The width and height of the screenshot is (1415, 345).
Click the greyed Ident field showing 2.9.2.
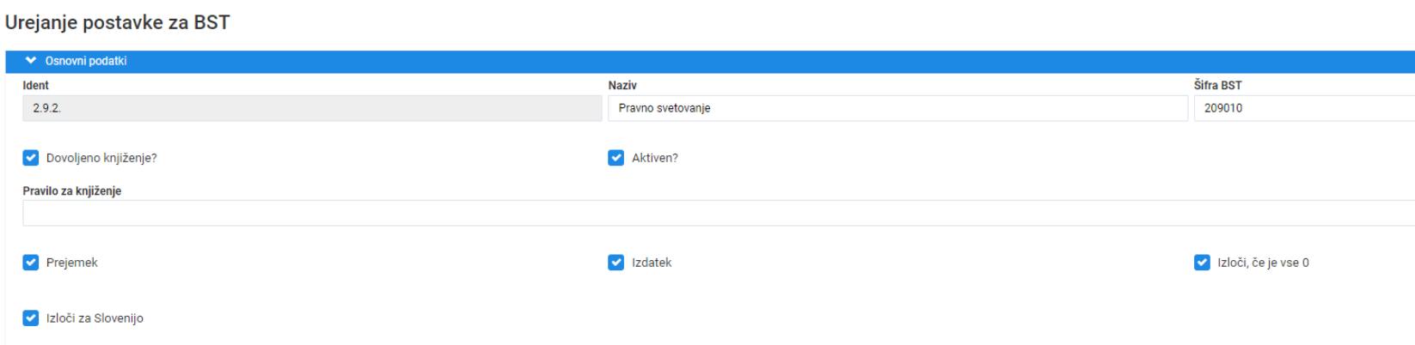[x=312, y=108]
